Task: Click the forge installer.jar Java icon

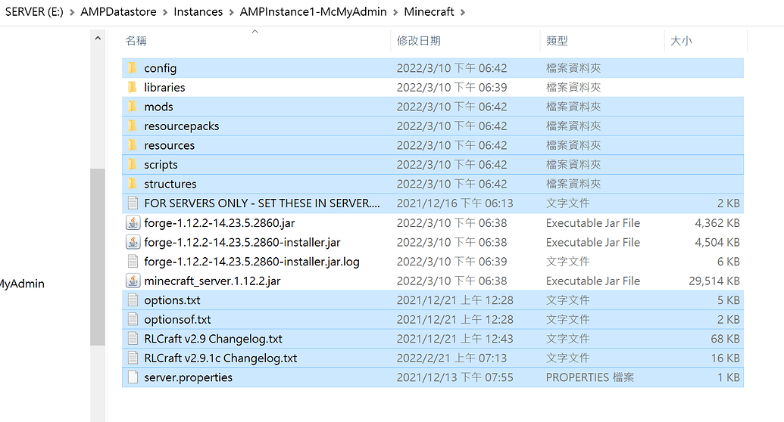Action: point(133,242)
